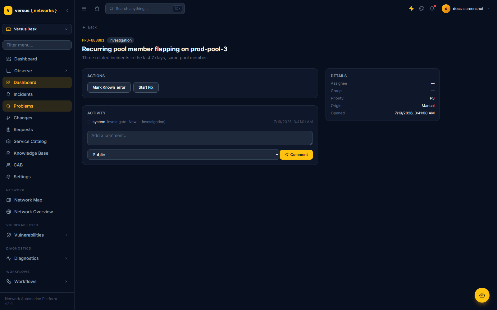Click the Filter menu input
Screen dimensions: 497x310
tap(37, 45)
